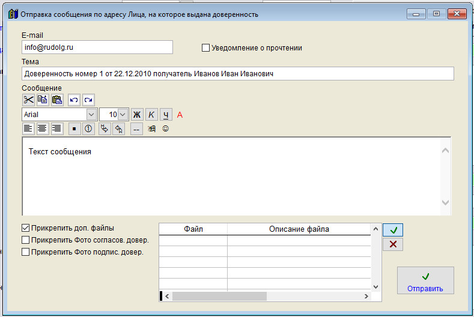Undo the last edit in message
This screenshot has height=317, width=474.
(74, 100)
